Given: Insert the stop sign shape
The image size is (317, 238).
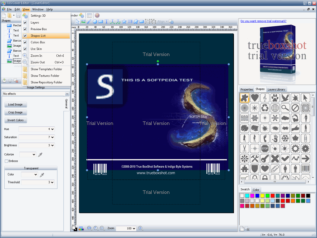Looking at the screenshot, I should click(x=265, y=149).
